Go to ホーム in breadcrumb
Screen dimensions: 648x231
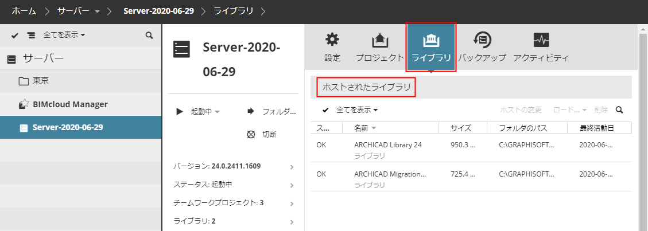pos(24,11)
